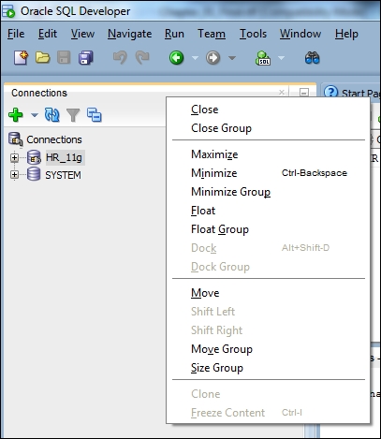The width and height of the screenshot is (381, 439).
Task: Open SQL Worksheet from the toolbar icon
Action: coord(263,58)
